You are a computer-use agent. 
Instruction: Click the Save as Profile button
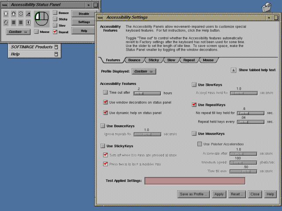pos(193,194)
